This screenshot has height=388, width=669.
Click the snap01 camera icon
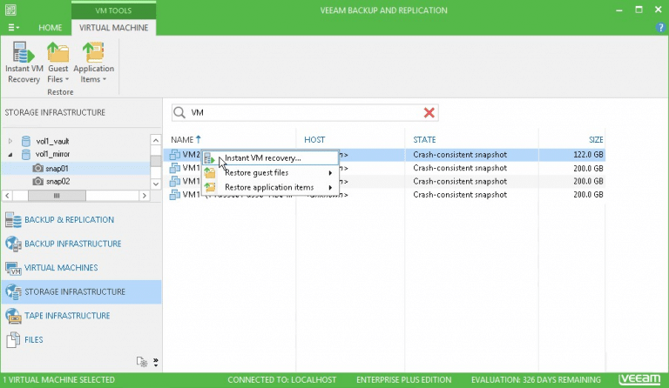(x=38, y=168)
